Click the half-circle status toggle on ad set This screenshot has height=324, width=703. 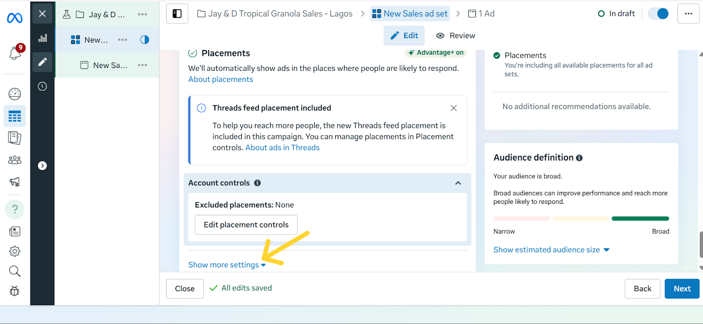[145, 39]
